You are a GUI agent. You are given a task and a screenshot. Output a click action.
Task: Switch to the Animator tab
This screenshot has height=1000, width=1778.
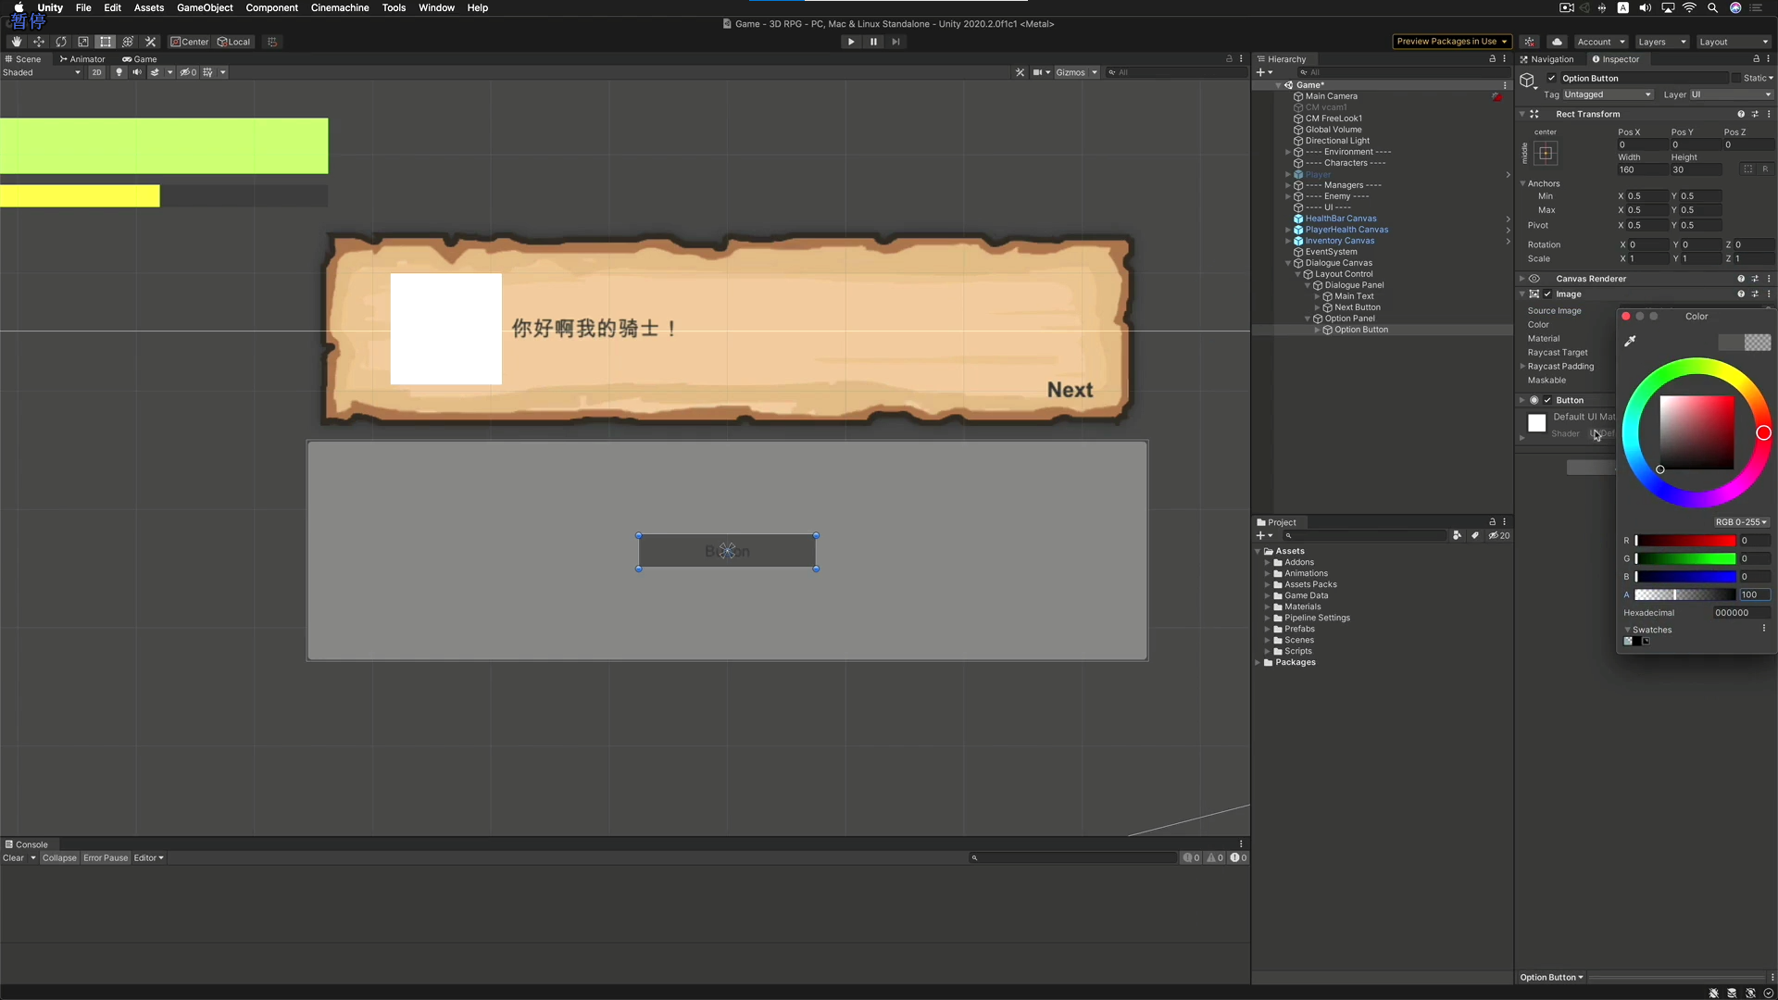pos(82,58)
